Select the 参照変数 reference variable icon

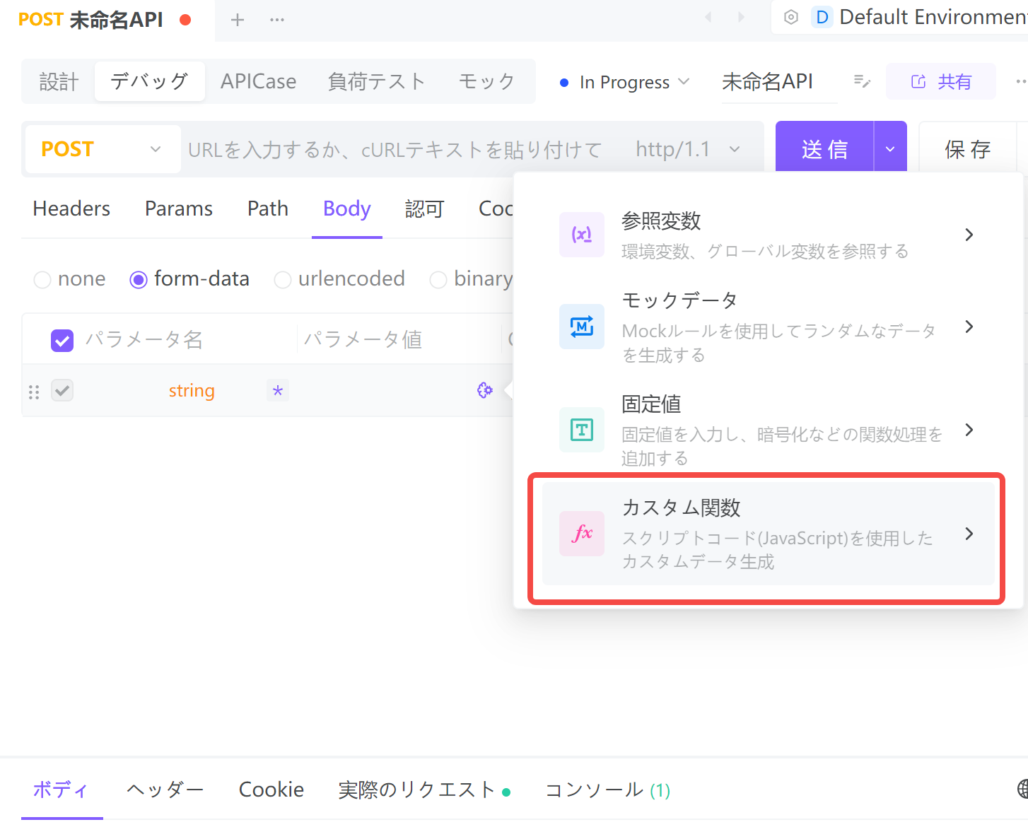point(581,235)
